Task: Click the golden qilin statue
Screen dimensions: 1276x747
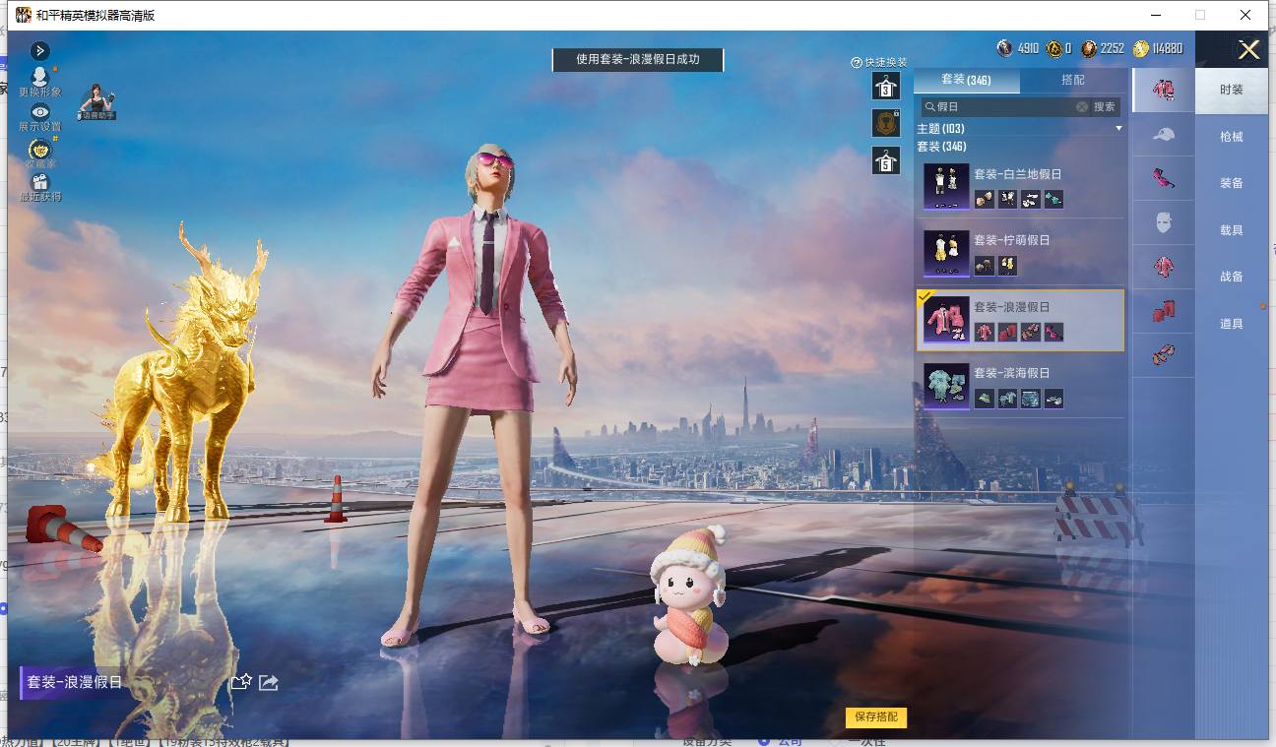Action: 181,372
